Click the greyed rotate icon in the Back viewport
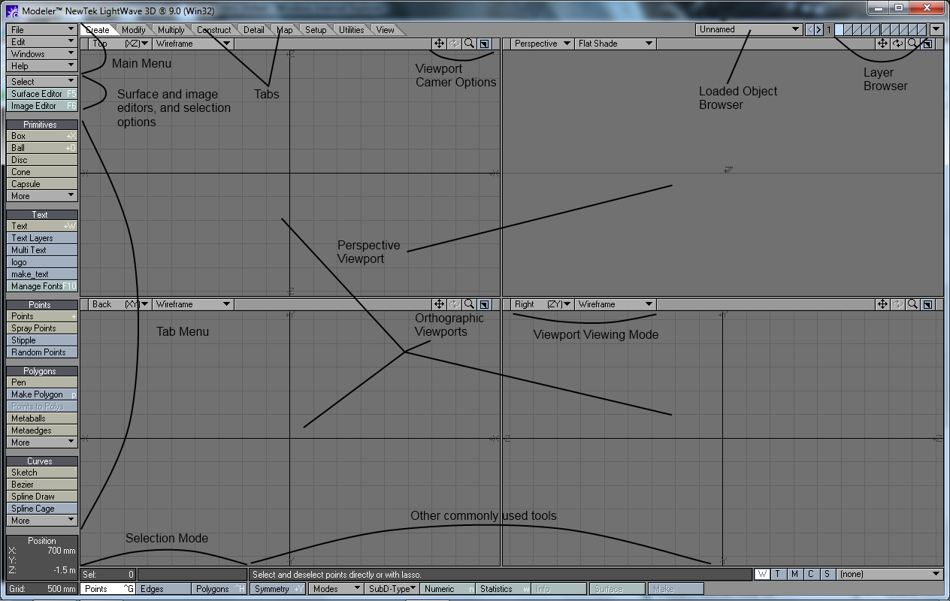Viewport: 950px width, 601px height. [x=454, y=304]
